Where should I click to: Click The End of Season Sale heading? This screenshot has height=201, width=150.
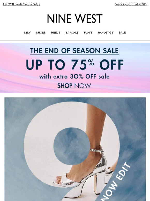pyautogui.click(x=74, y=51)
